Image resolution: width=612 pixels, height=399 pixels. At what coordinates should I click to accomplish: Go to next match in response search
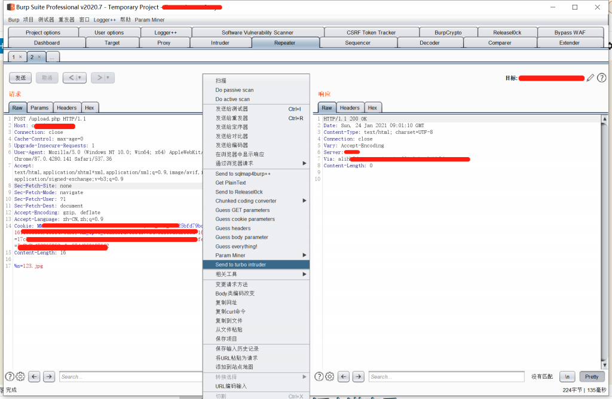click(359, 376)
